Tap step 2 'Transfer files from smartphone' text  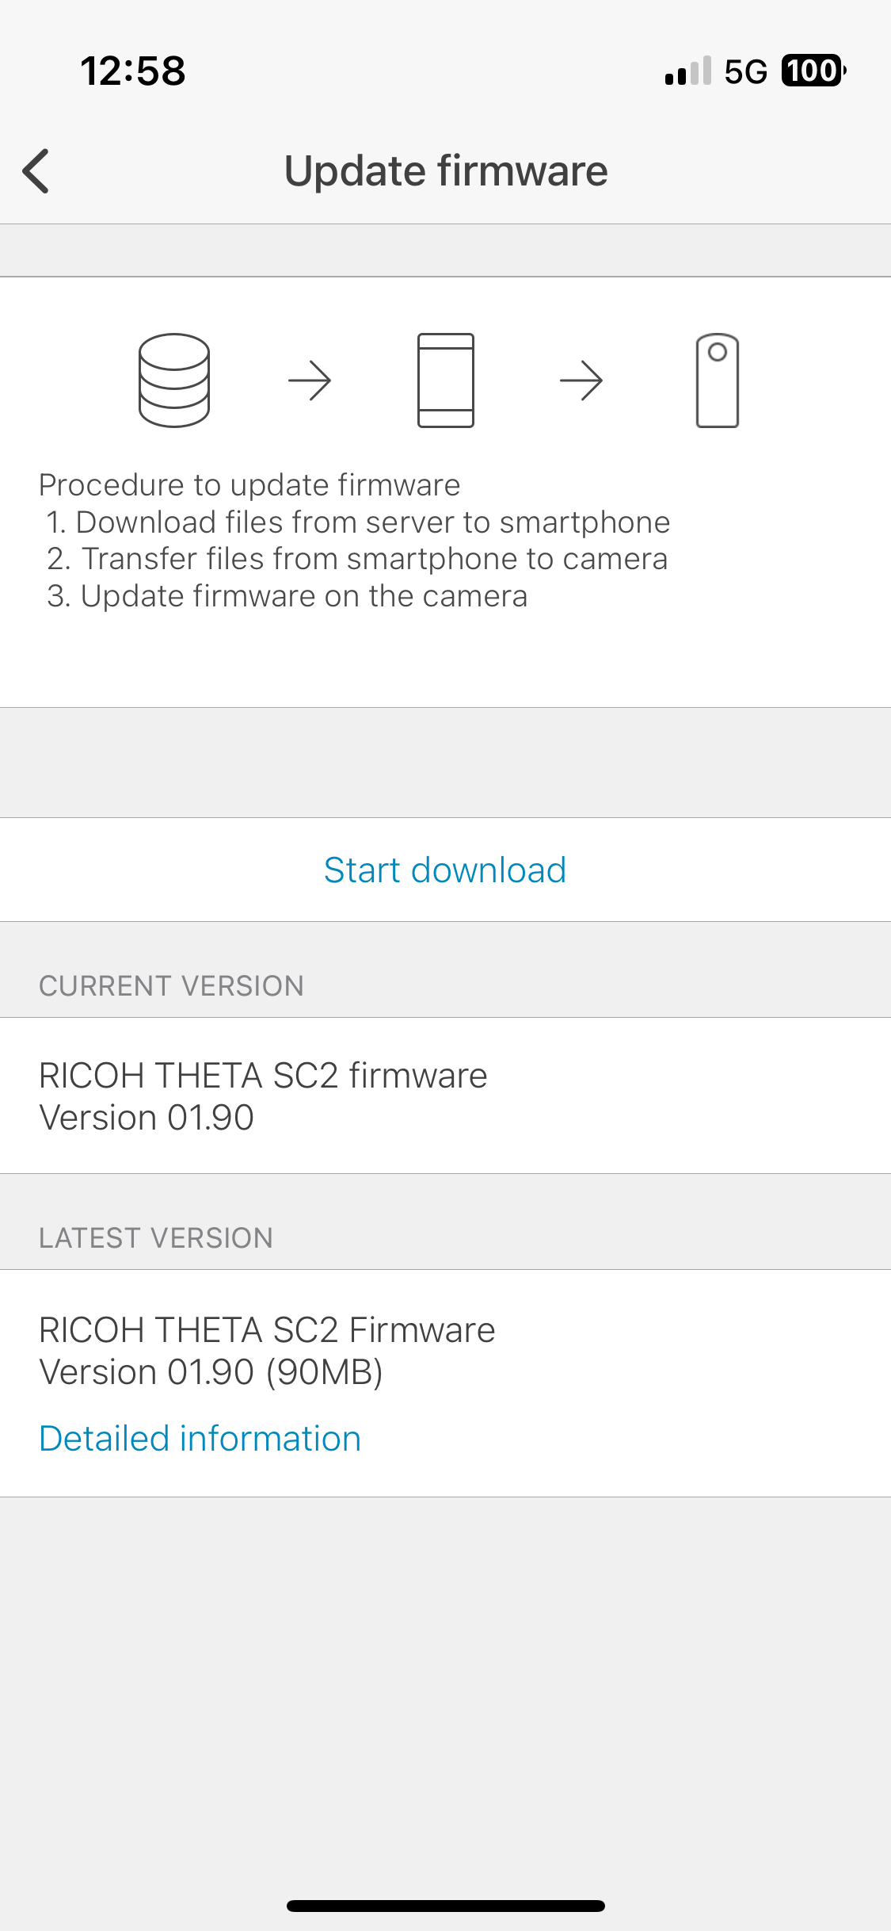pyautogui.click(x=357, y=559)
